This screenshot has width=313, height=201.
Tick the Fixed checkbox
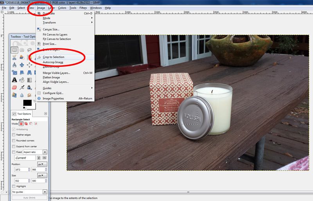14,152
